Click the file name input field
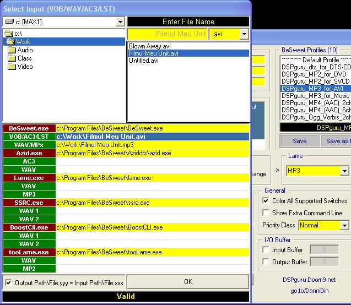 point(168,34)
